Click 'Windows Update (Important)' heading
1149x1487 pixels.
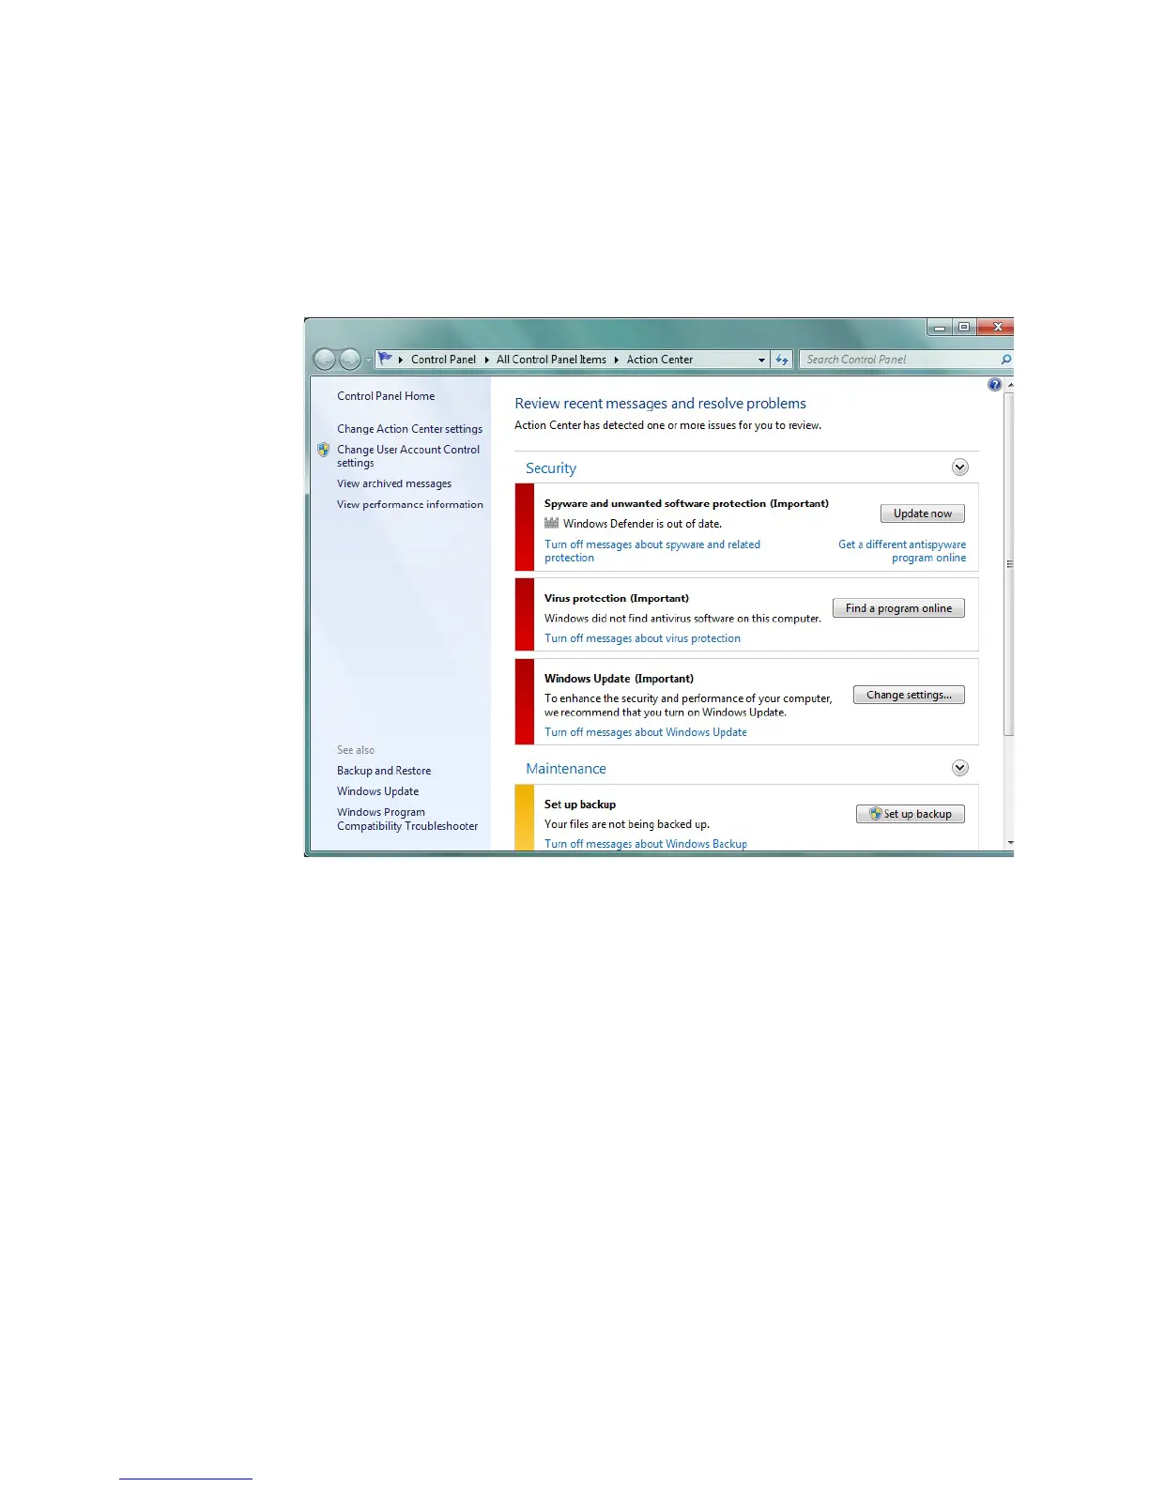[619, 679]
